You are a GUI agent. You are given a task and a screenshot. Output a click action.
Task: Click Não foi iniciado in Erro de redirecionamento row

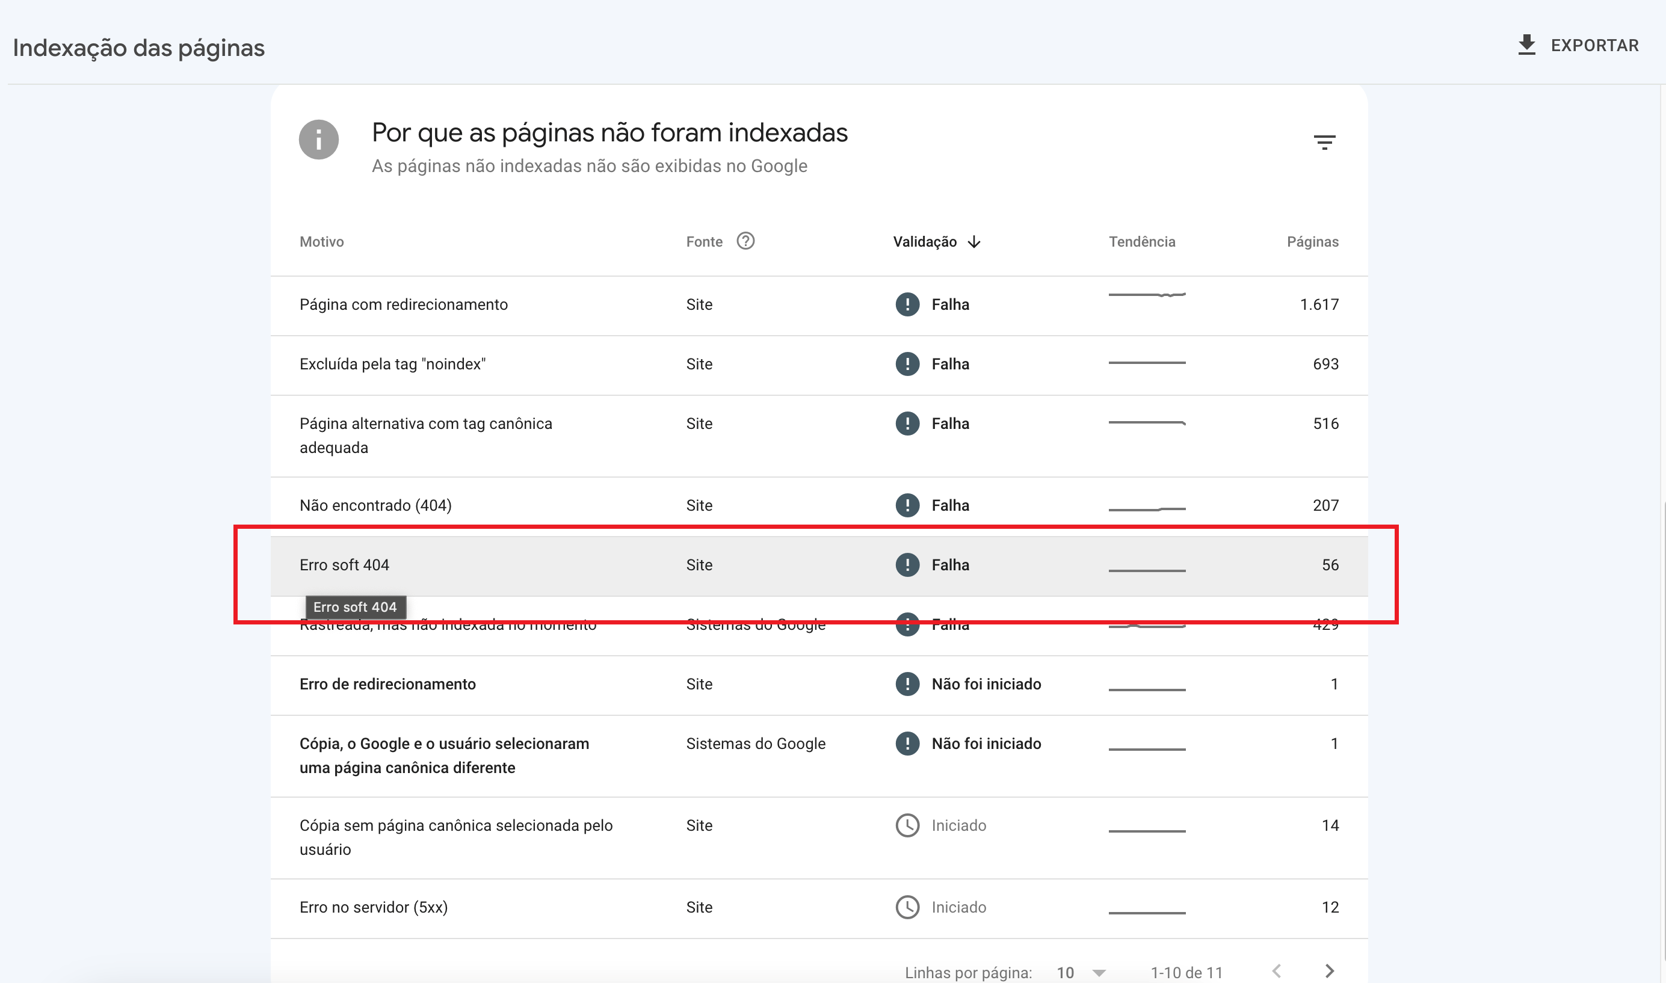(x=986, y=684)
